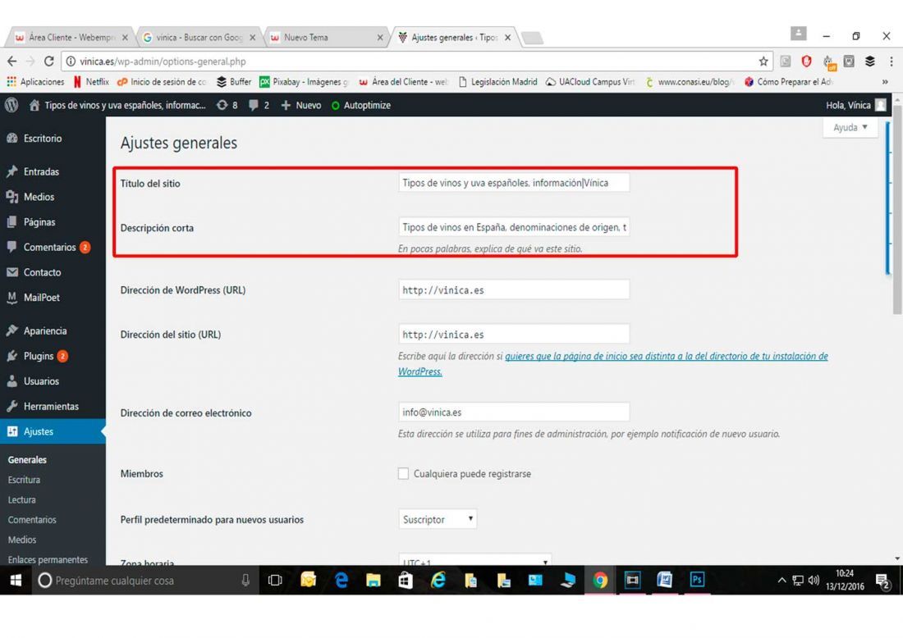Select the Lectura settings submenu

pos(22,500)
